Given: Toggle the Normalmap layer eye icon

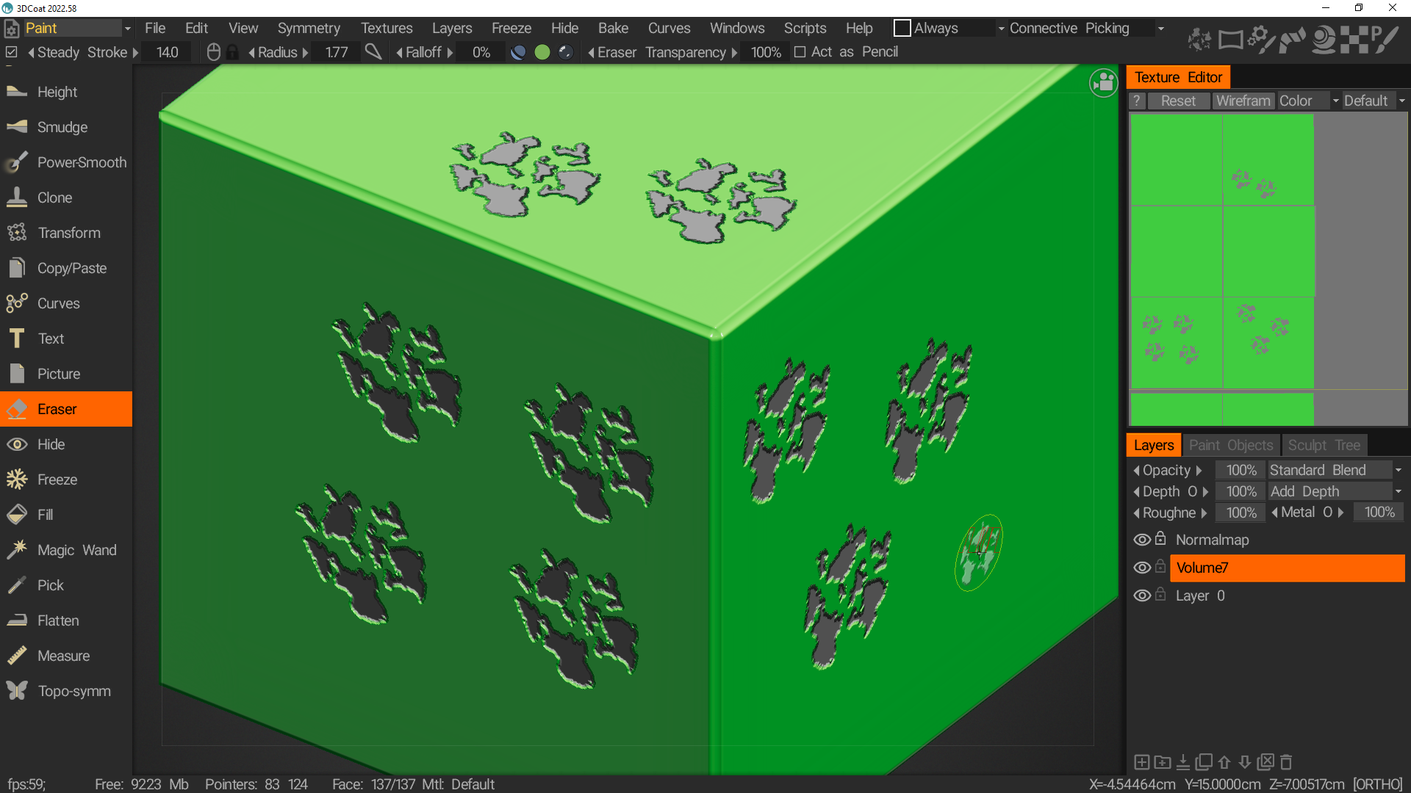Looking at the screenshot, I should [1141, 540].
